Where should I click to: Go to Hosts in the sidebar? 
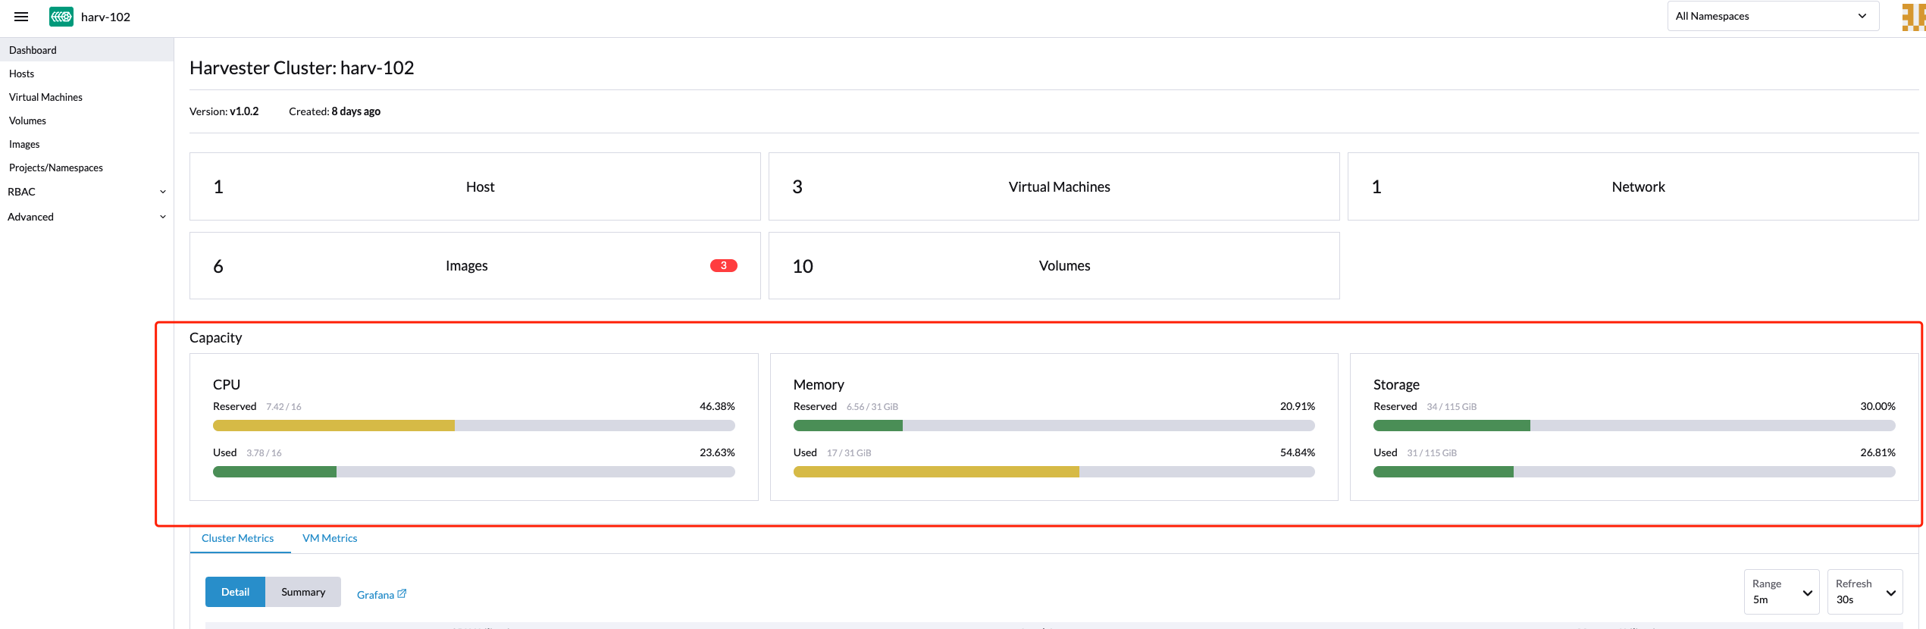pos(86,74)
